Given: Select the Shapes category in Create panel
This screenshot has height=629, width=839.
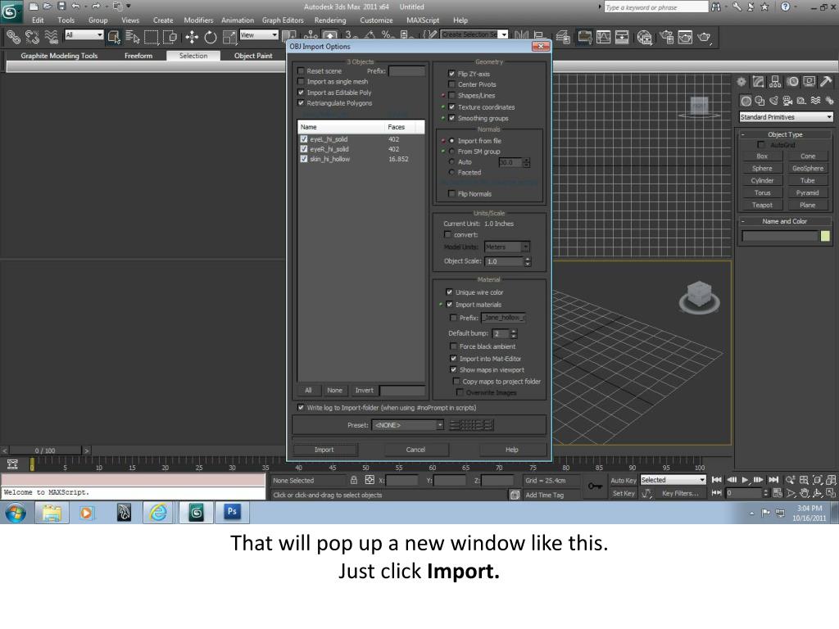Looking at the screenshot, I should tap(760, 101).
